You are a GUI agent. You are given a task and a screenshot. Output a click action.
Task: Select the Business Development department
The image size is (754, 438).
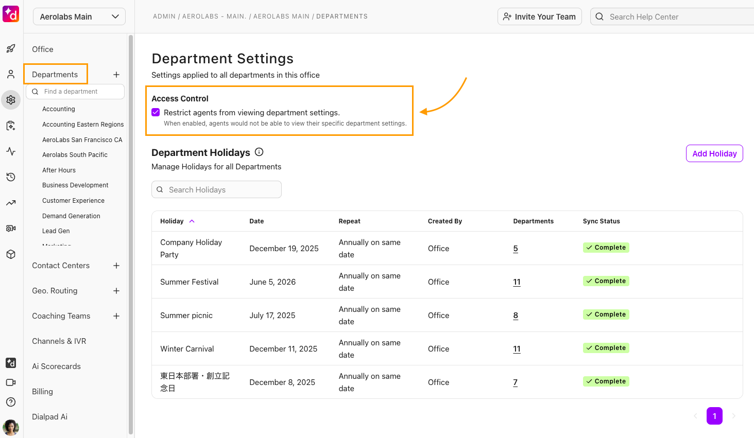75,185
